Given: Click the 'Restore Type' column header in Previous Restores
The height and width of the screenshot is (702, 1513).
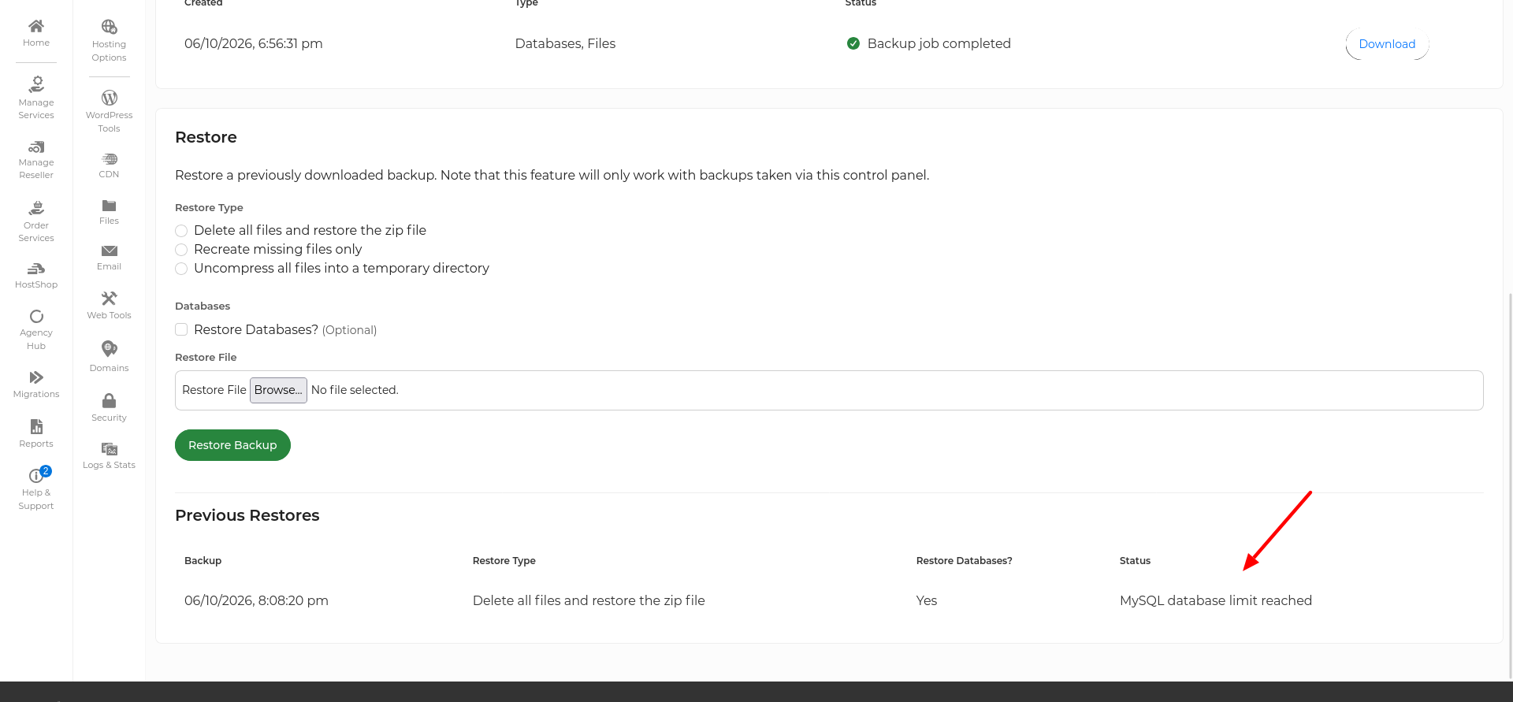Looking at the screenshot, I should (x=504, y=561).
